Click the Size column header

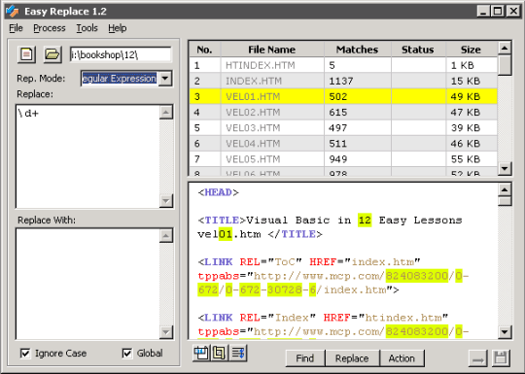[x=472, y=50]
